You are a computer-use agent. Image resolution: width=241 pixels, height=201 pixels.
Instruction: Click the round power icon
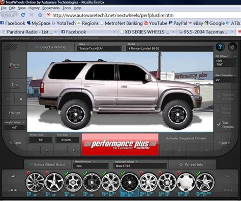tap(232, 47)
